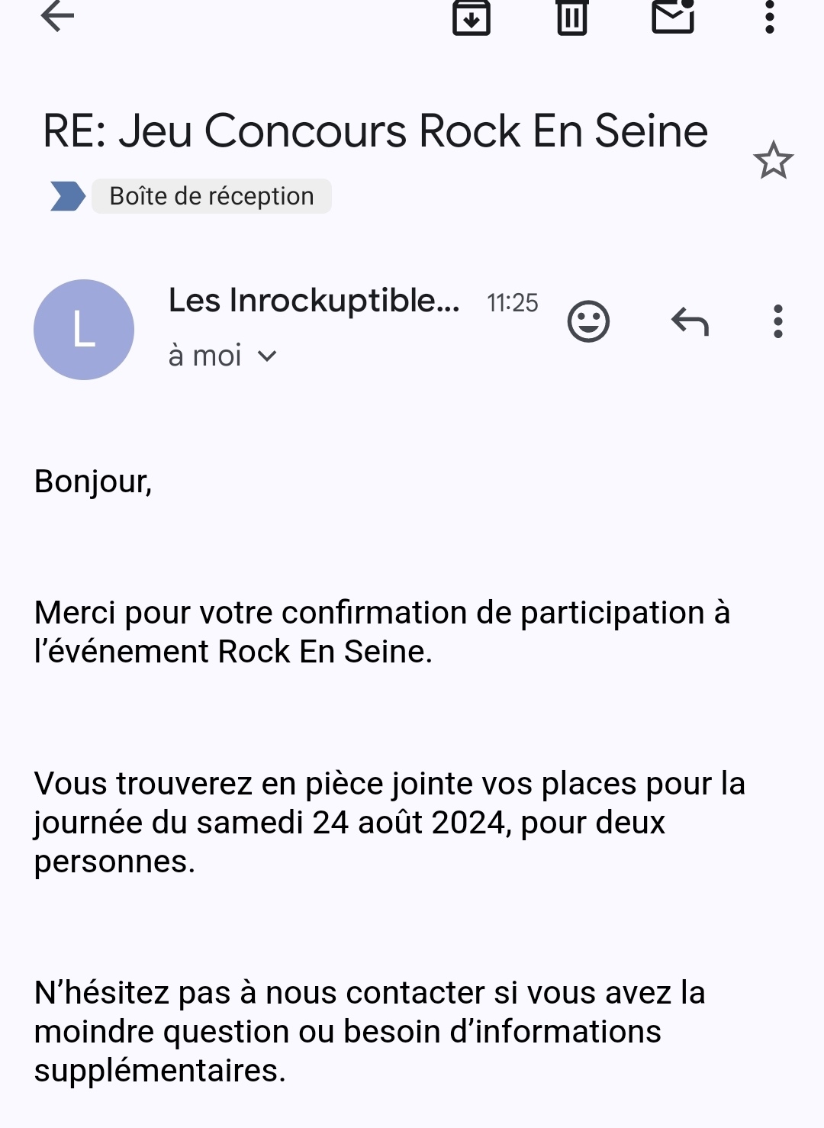Archive this email with the archive icon
The height and width of the screenshot is (1128, 824).
point(472,17)
